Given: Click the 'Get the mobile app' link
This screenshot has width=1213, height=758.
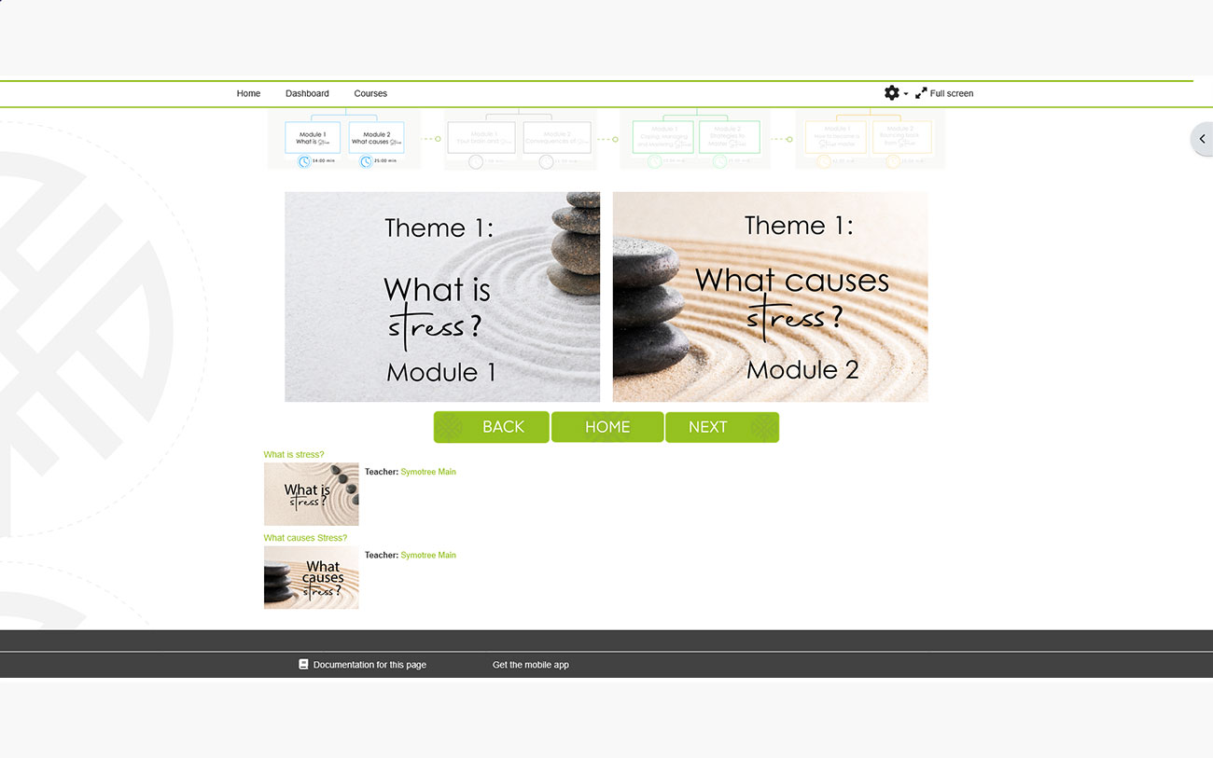Looking at the screenshot, I should [x=530, y=665].
